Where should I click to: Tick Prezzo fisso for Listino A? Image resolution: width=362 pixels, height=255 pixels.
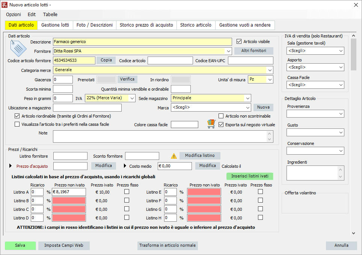127,191
